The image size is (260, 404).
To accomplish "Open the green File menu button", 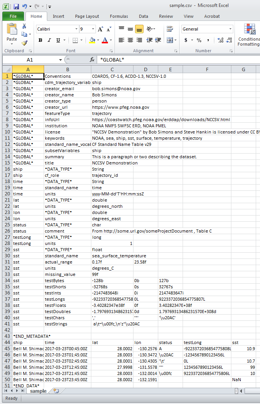I will point(13,16).
